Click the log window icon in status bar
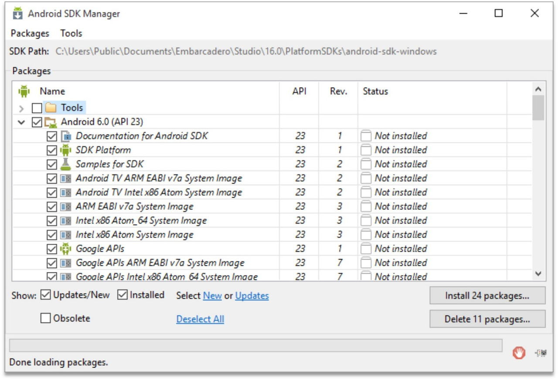This screenshot has width=558, height=380. pyautogui.click(x=541, y=353)
